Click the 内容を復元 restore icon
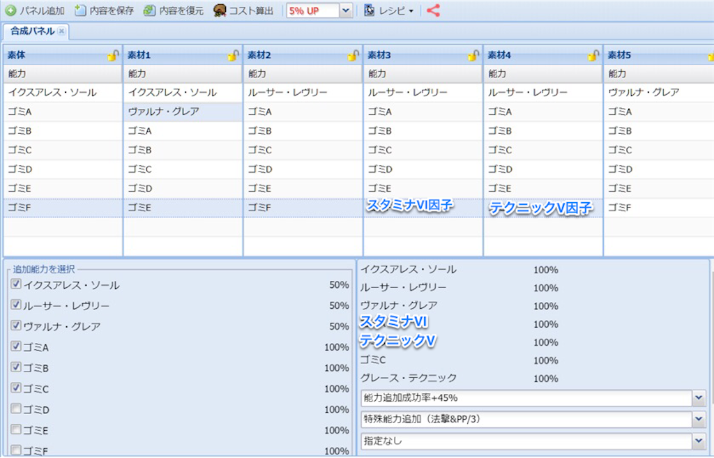 pyautogui.click(x=149, y=10)
